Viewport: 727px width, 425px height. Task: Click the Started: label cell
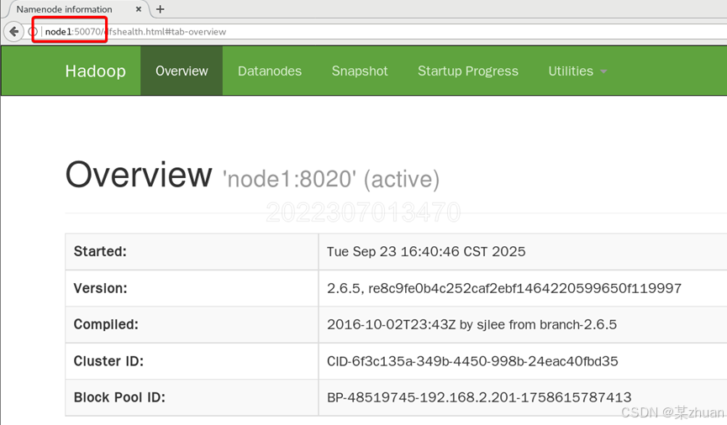click(192, 252)
